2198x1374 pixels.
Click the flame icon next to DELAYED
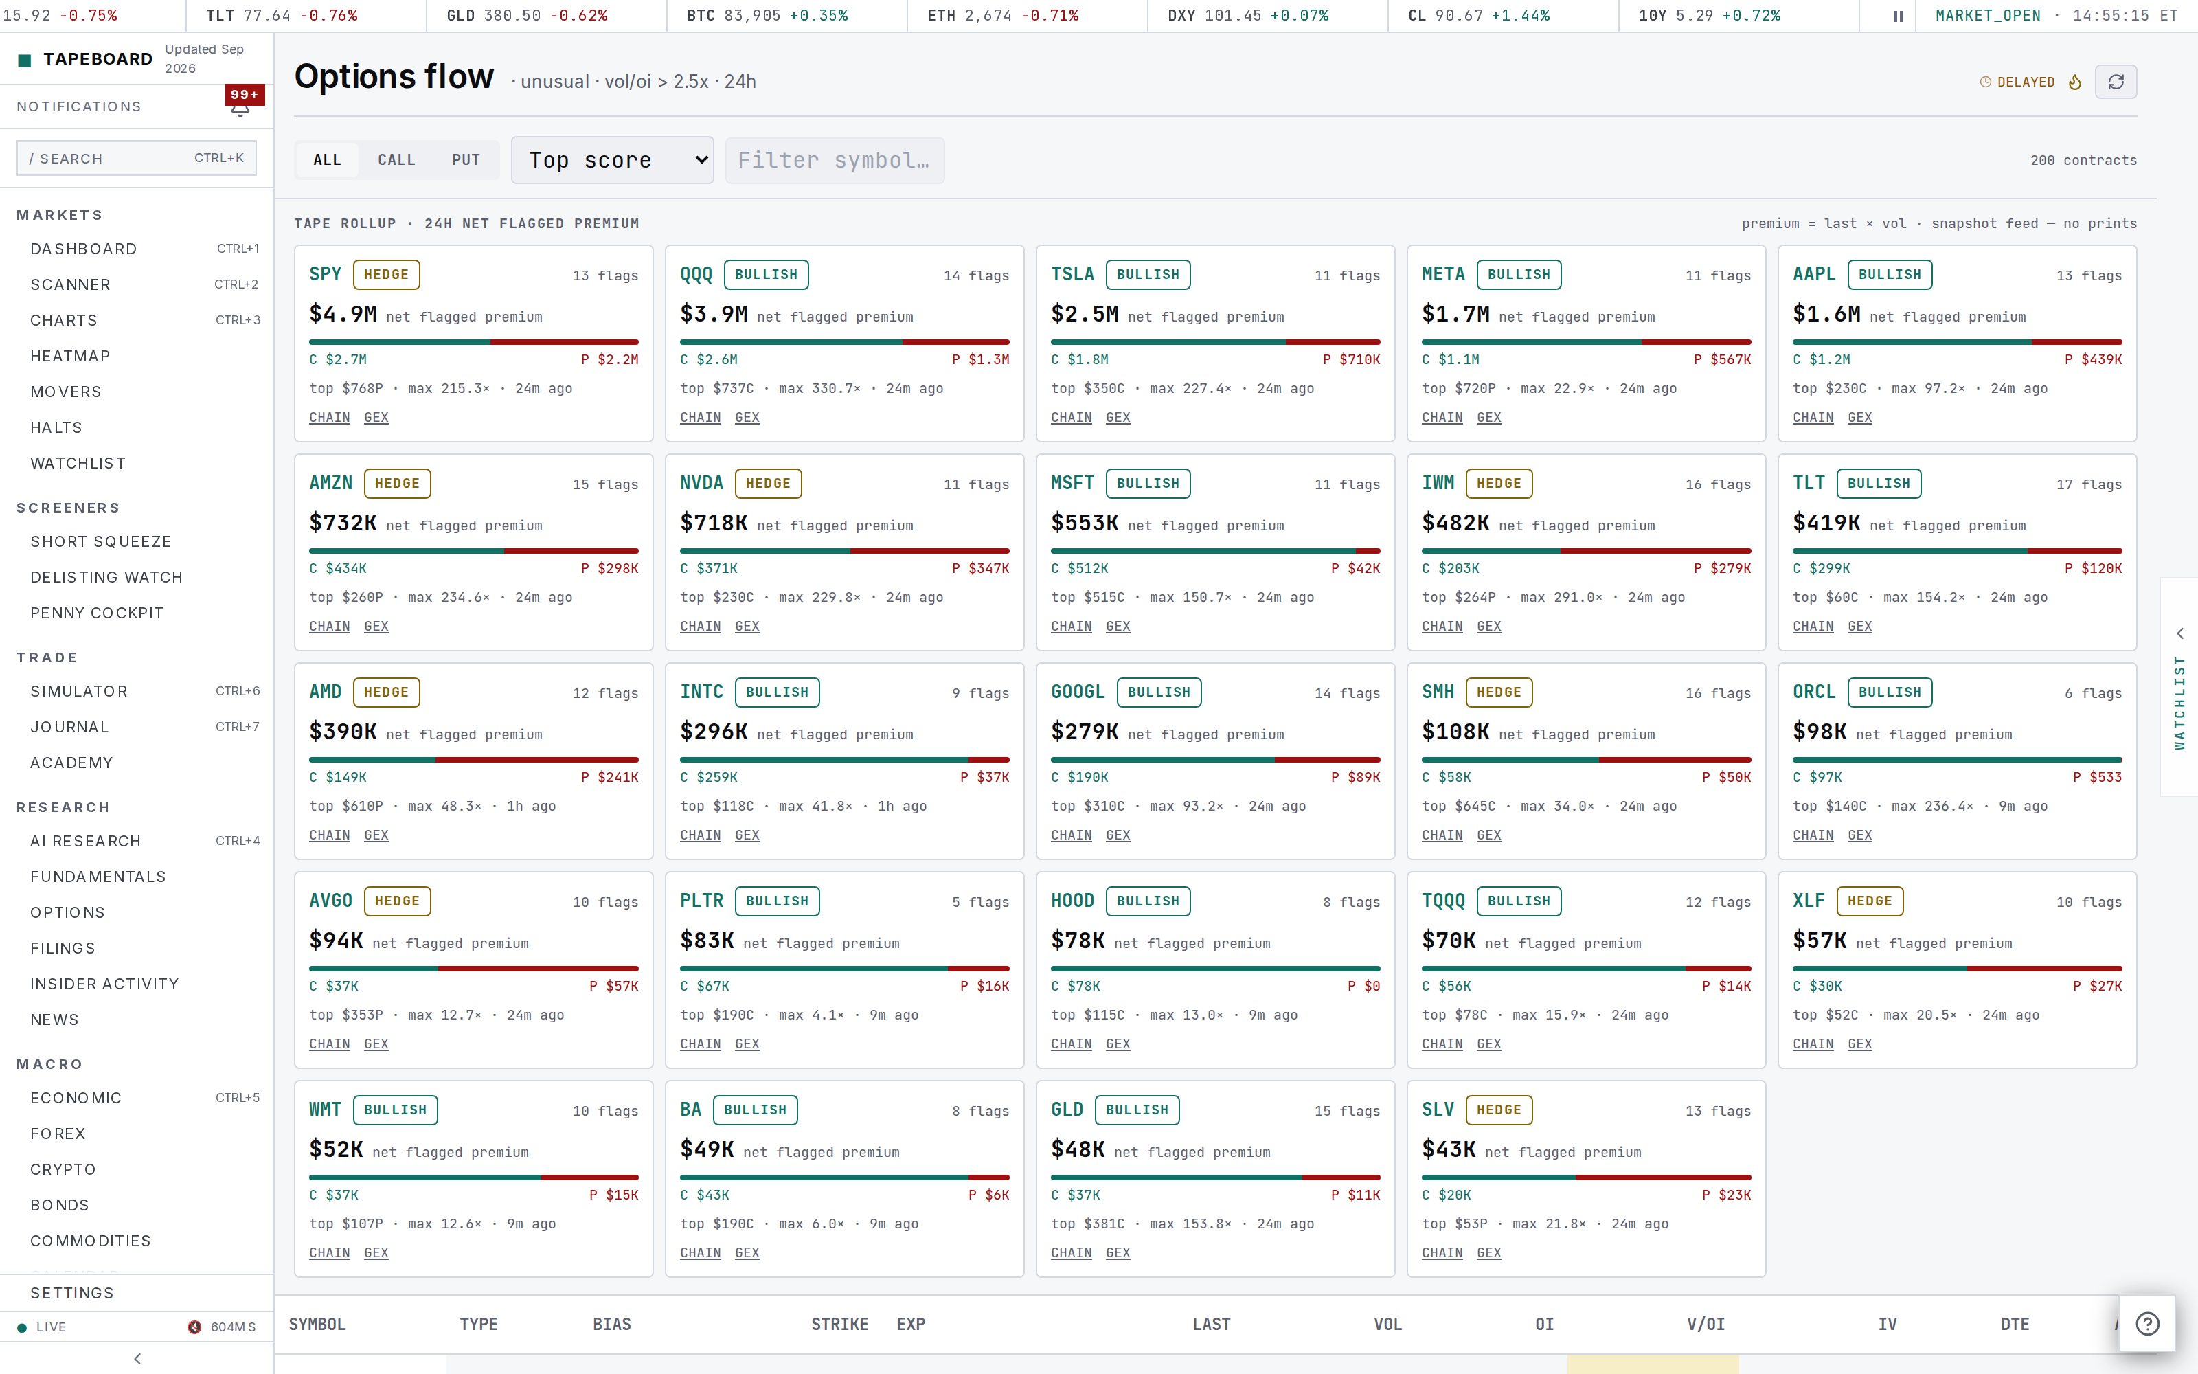coord(2074,82)
